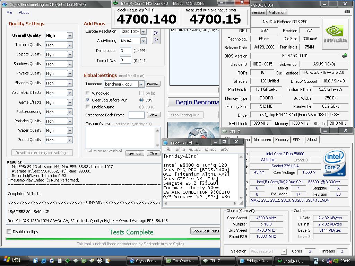
Task: Open the Water Quality dropdown
Action: coord(70,131)
